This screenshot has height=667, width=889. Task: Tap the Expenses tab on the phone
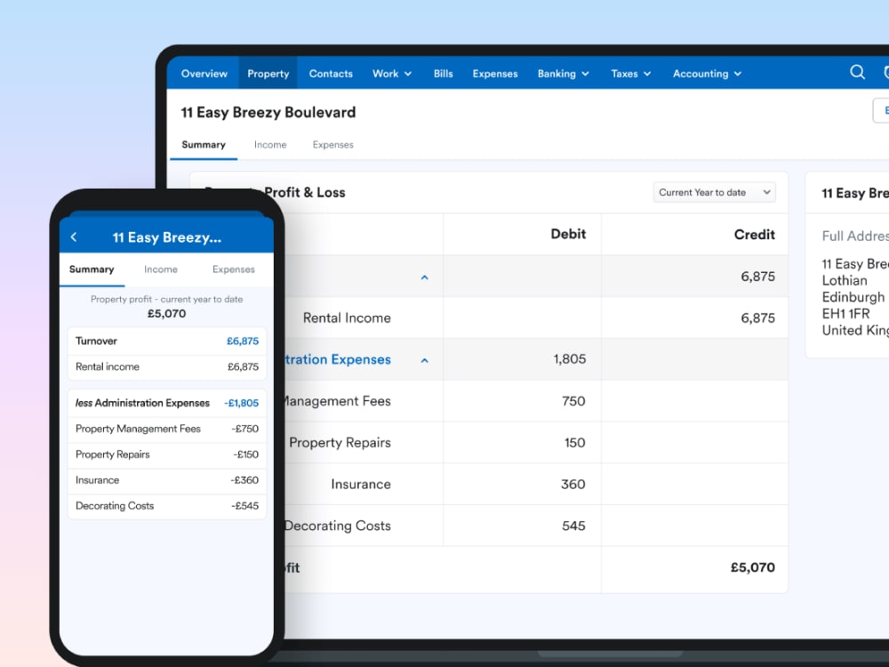233,269
